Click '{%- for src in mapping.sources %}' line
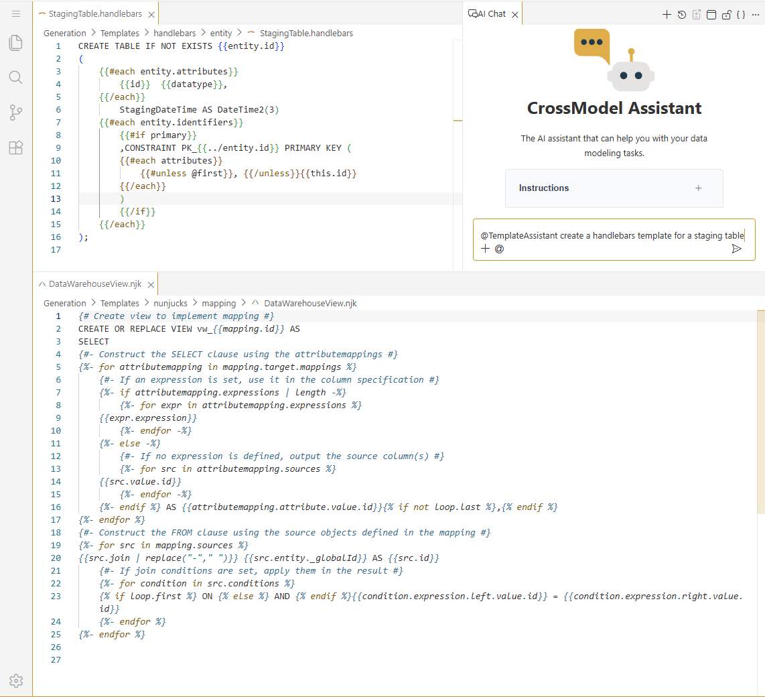Image resolution: width=765 pixels, height=697 pixels. tap(163, 546)
